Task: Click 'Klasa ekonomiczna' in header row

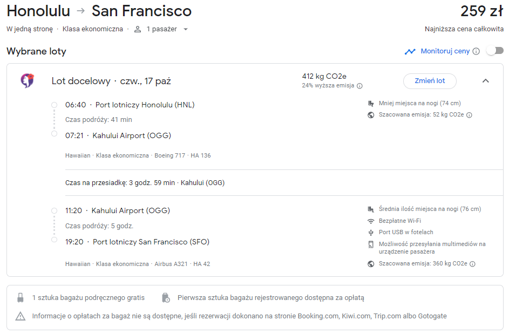Action: [x=93, y=29]
